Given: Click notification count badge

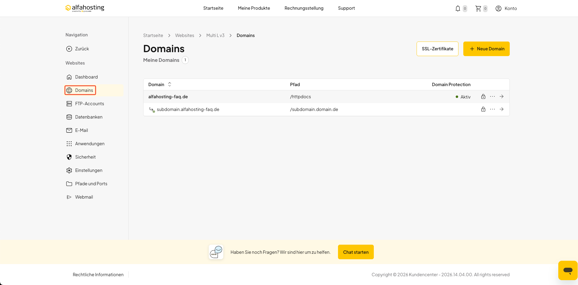Looking at the screenshot, I should 465,8.
